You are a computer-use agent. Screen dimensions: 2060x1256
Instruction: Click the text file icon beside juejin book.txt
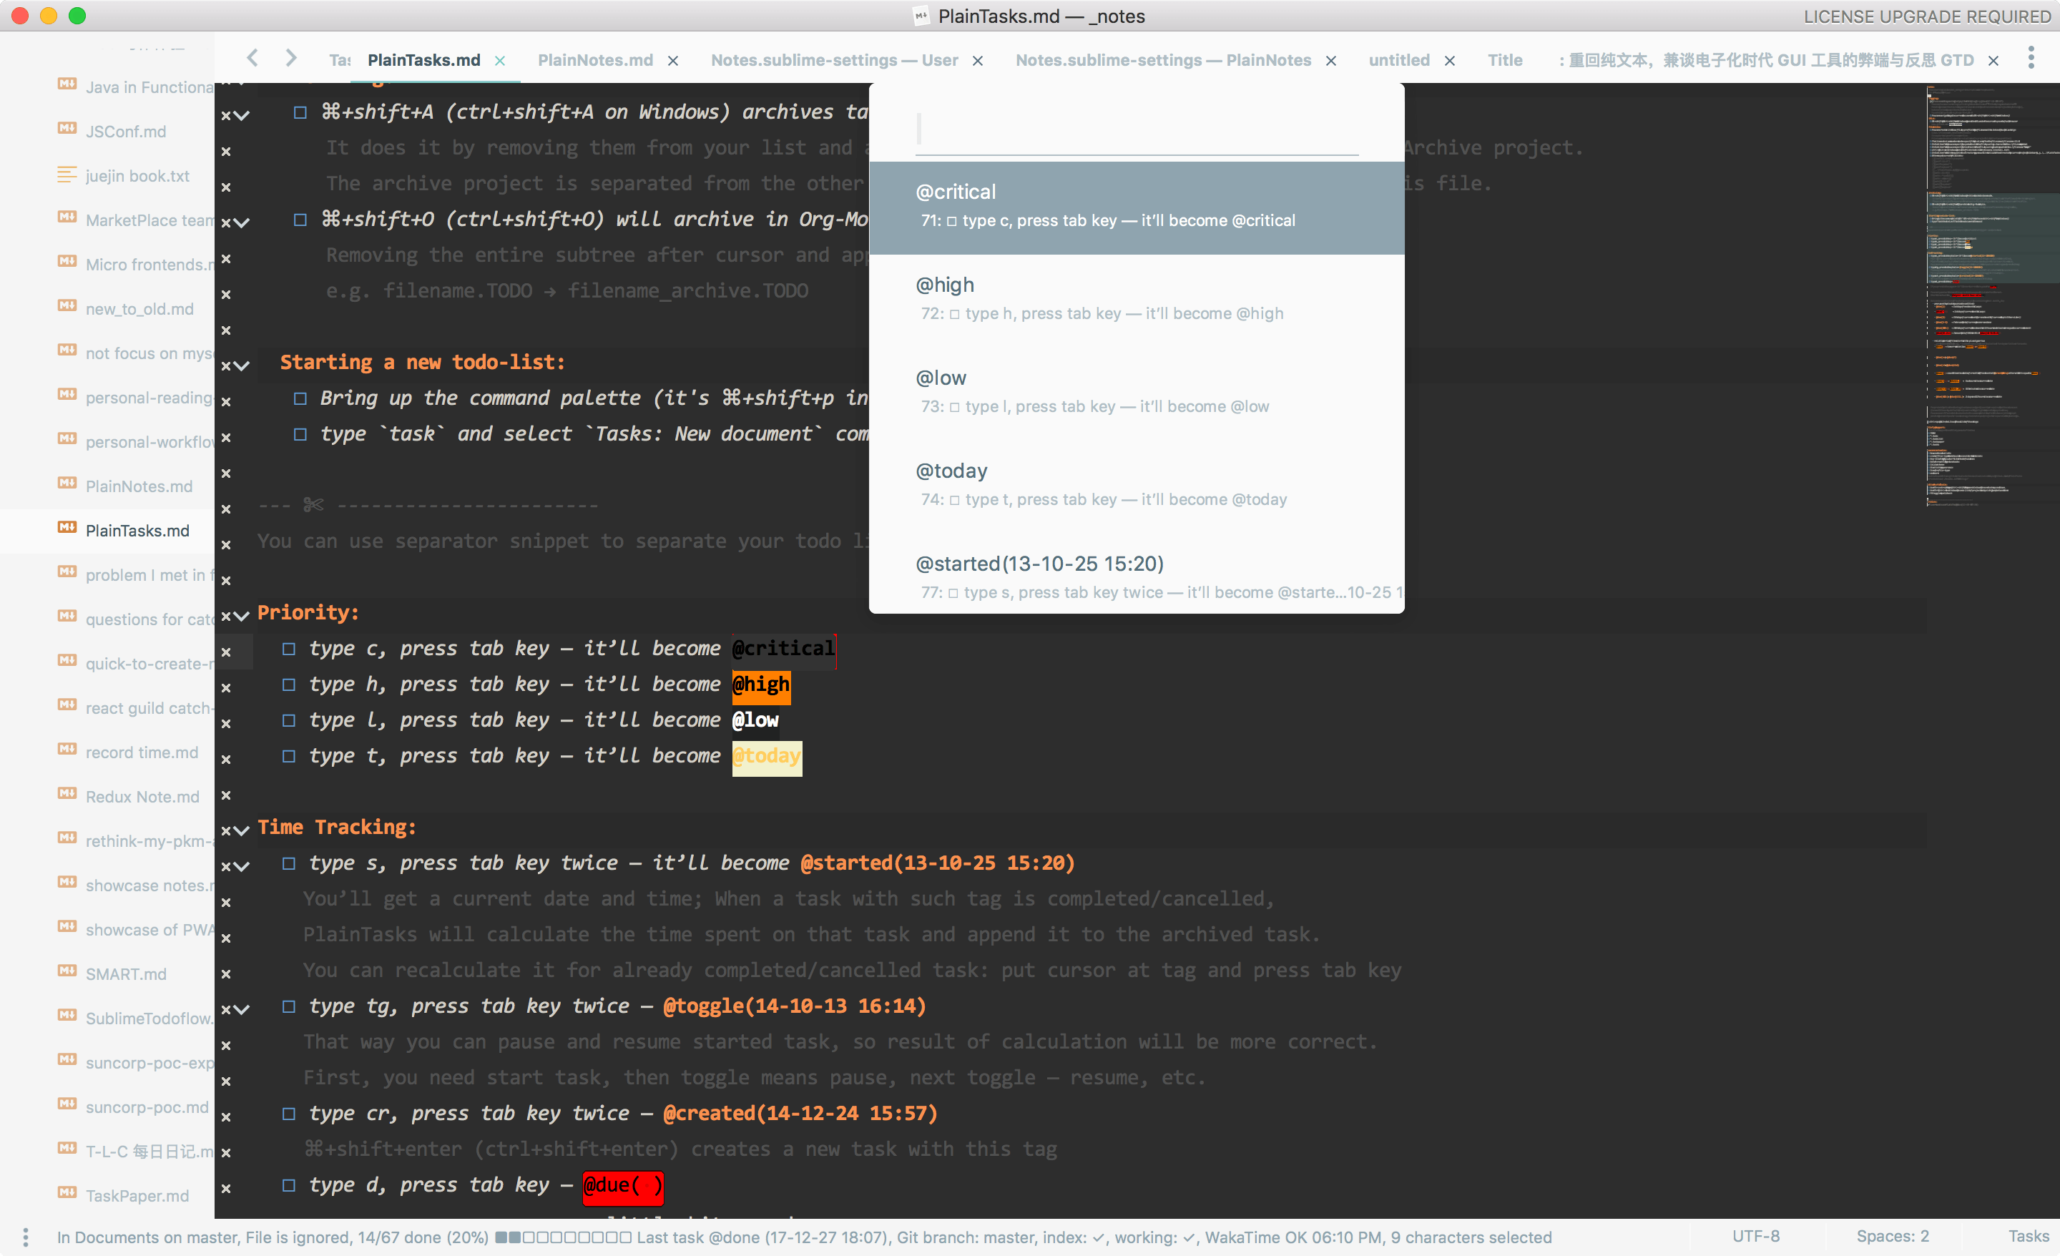pyautogui.click(x=67, y=175)
